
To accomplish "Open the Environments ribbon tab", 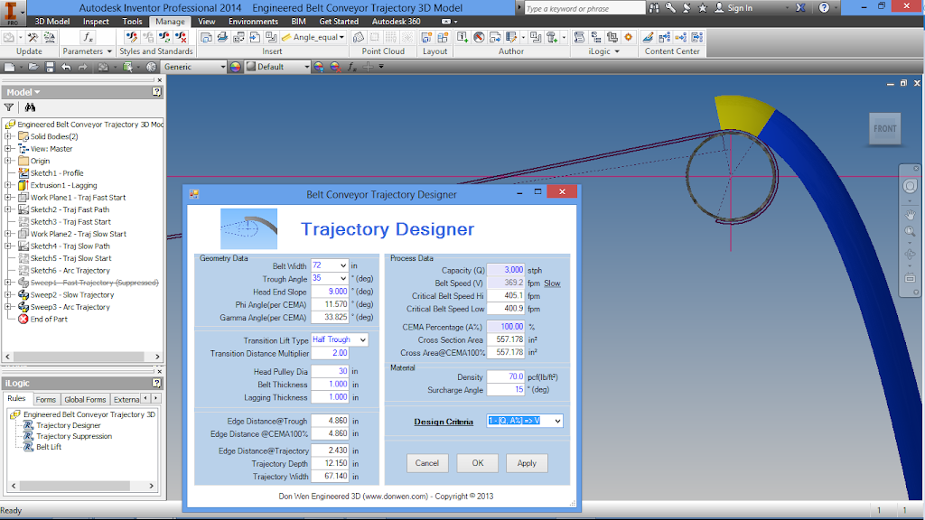I will point(253,22).
